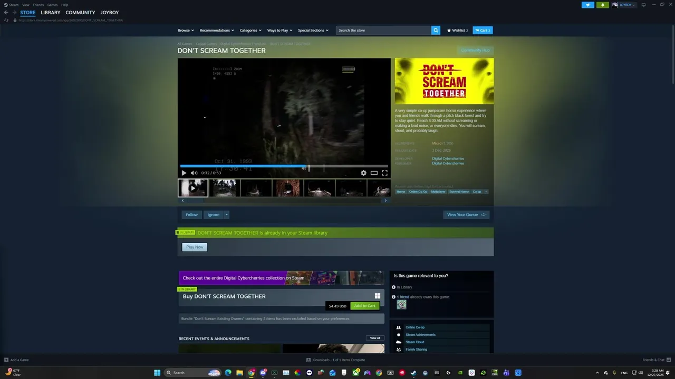Open the Steam announcements megaphone icon
Screen dimensions: 675x379
[588, 5]
